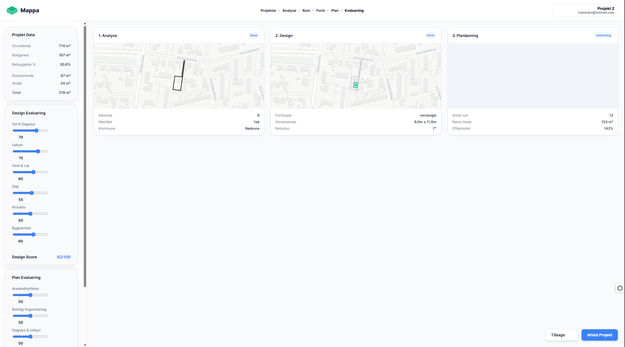This screenshot has height=347, width=625.
Task: Click the Form badge on Design card
Action: (430, 35)
